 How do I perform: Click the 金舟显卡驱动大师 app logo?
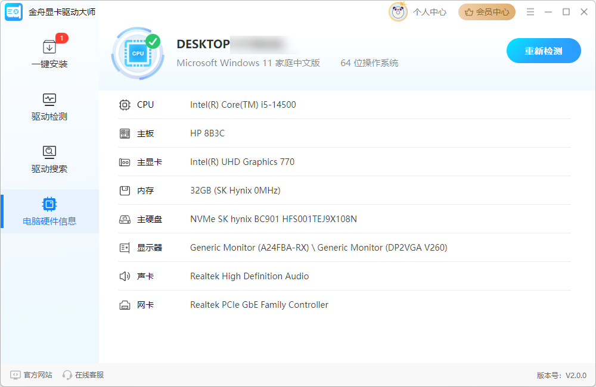tap(14, 12)
